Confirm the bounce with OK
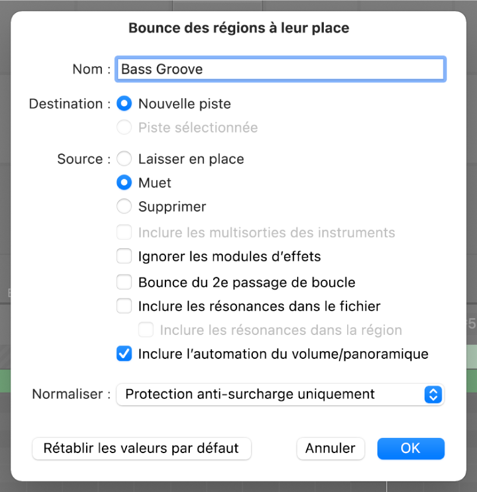477x492 pixels. [x=411, y=448]
